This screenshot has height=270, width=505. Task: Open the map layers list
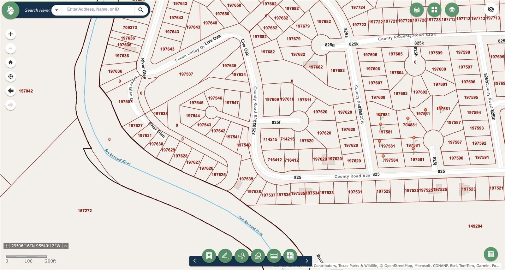point(452,10)
